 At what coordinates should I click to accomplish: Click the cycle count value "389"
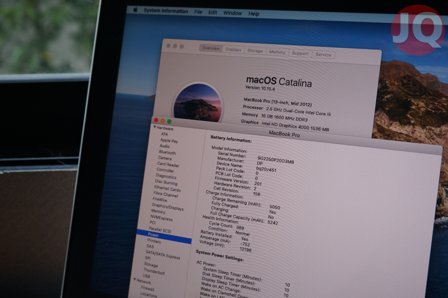240,228
